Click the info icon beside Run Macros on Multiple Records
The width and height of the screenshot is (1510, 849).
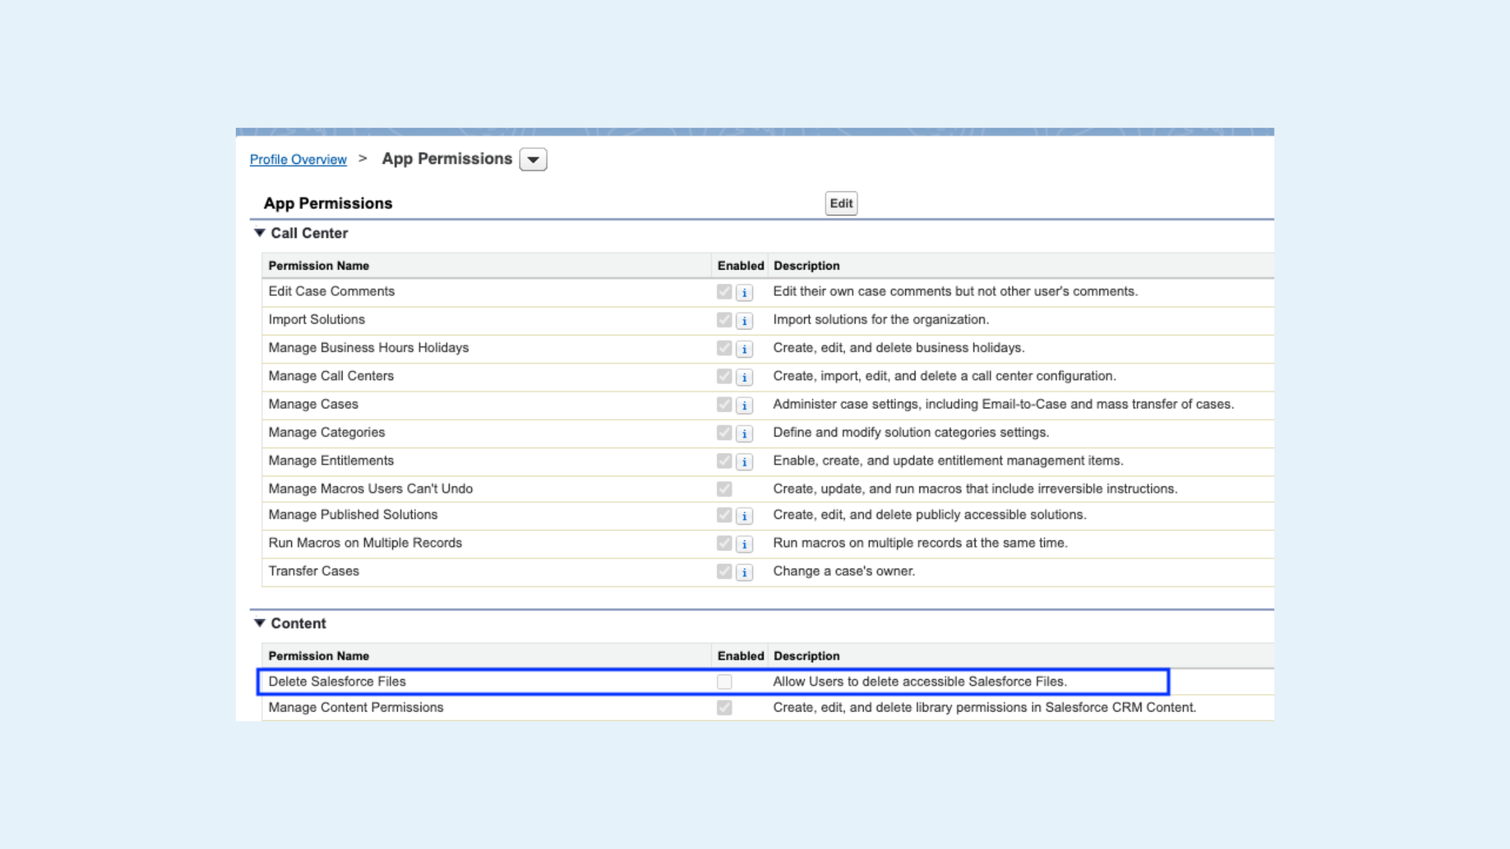pos(744,544)
